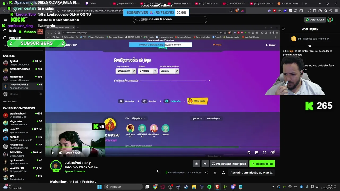The height and width of the screenshot is (191, 340).
Task: Open VovinhoFUT recommended channel
Action: coord(23,170)
